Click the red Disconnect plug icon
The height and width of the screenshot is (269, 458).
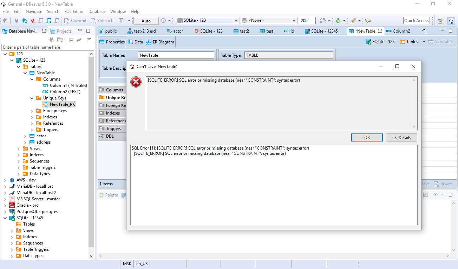33,21
